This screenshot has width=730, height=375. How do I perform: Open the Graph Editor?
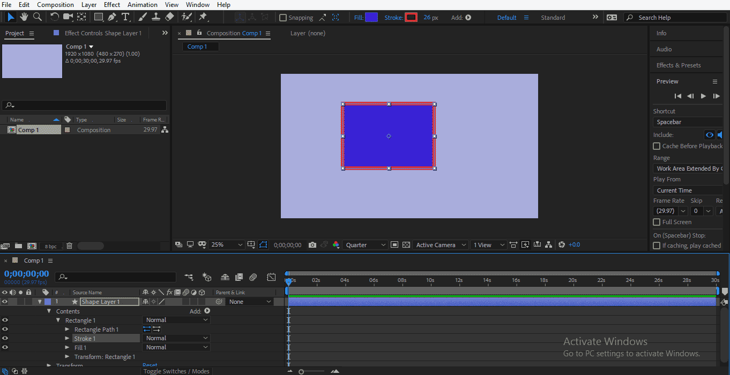coord(271,277)
